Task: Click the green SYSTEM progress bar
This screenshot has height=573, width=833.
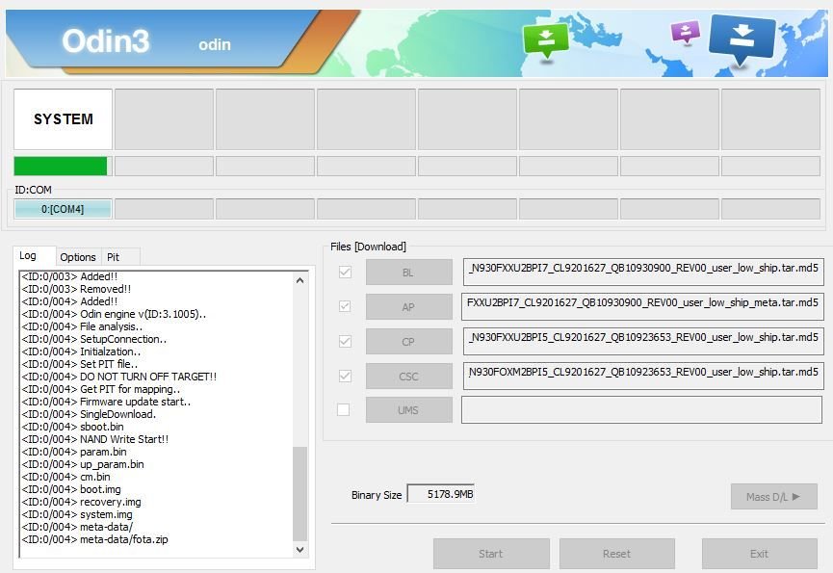Action: point(60,166)
